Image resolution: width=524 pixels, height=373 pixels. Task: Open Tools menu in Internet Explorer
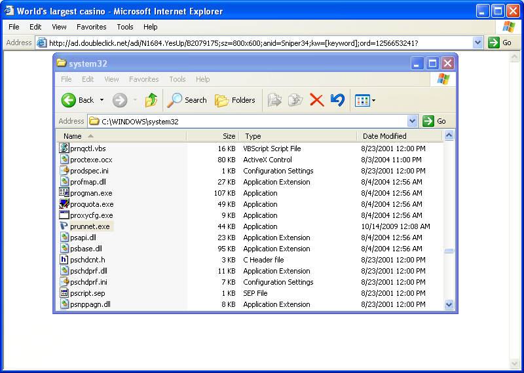pyautogui.click(x=125, y=27)
